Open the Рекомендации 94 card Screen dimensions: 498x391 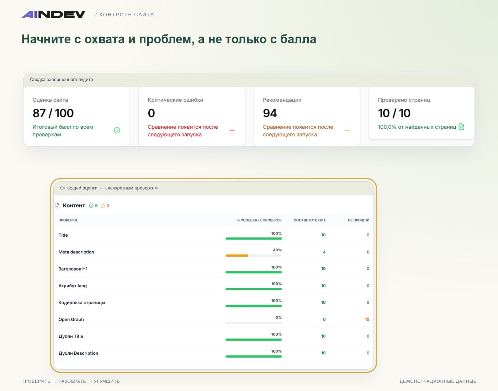(307, 117)
